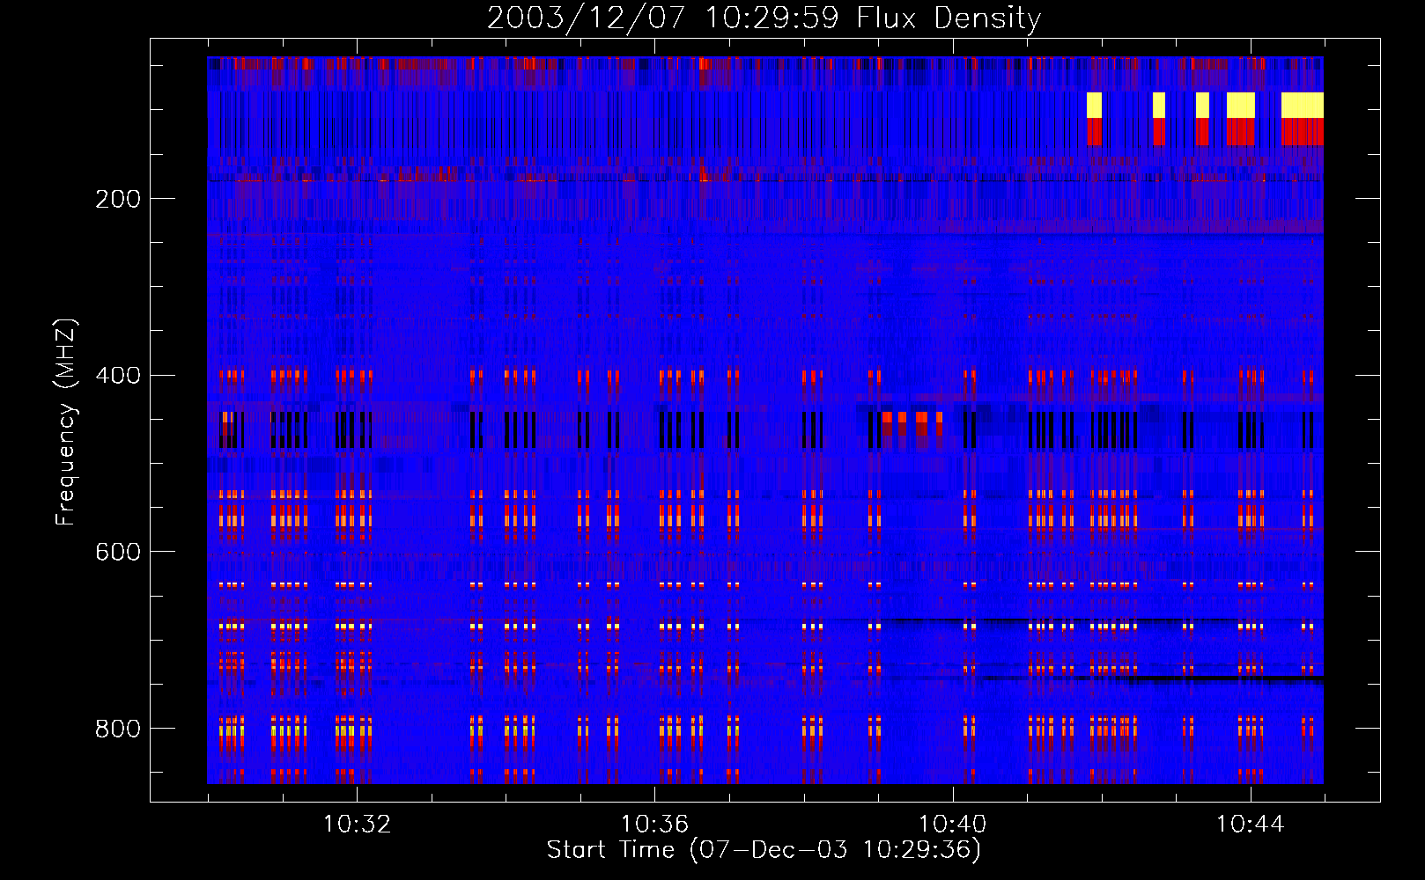
Task: Click the 600 frequency tick label
Action: (x=118, y=552)
